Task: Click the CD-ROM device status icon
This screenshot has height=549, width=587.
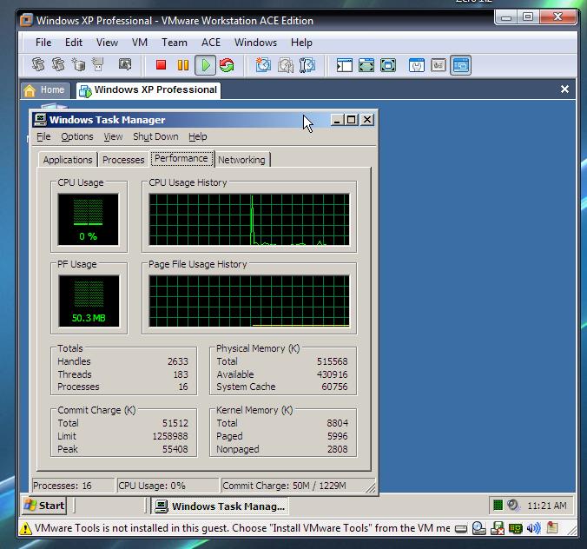Action: click(478, 528)
